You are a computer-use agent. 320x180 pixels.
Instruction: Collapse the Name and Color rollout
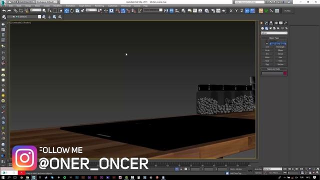pos(273,69)
